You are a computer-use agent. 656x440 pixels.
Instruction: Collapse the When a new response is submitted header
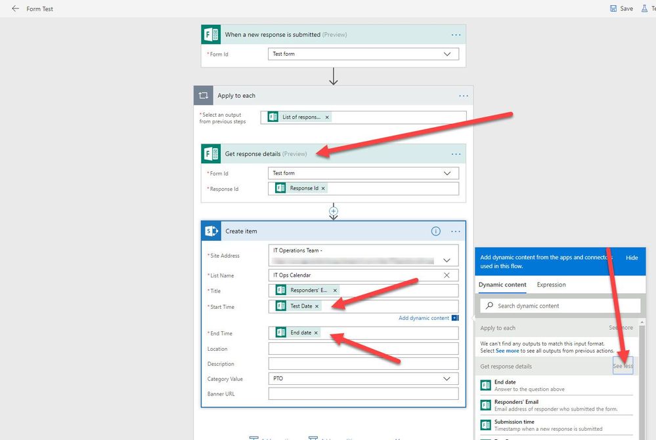tap(334, 34)
